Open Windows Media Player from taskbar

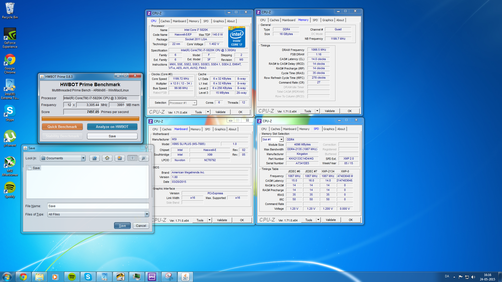point(55,277)
